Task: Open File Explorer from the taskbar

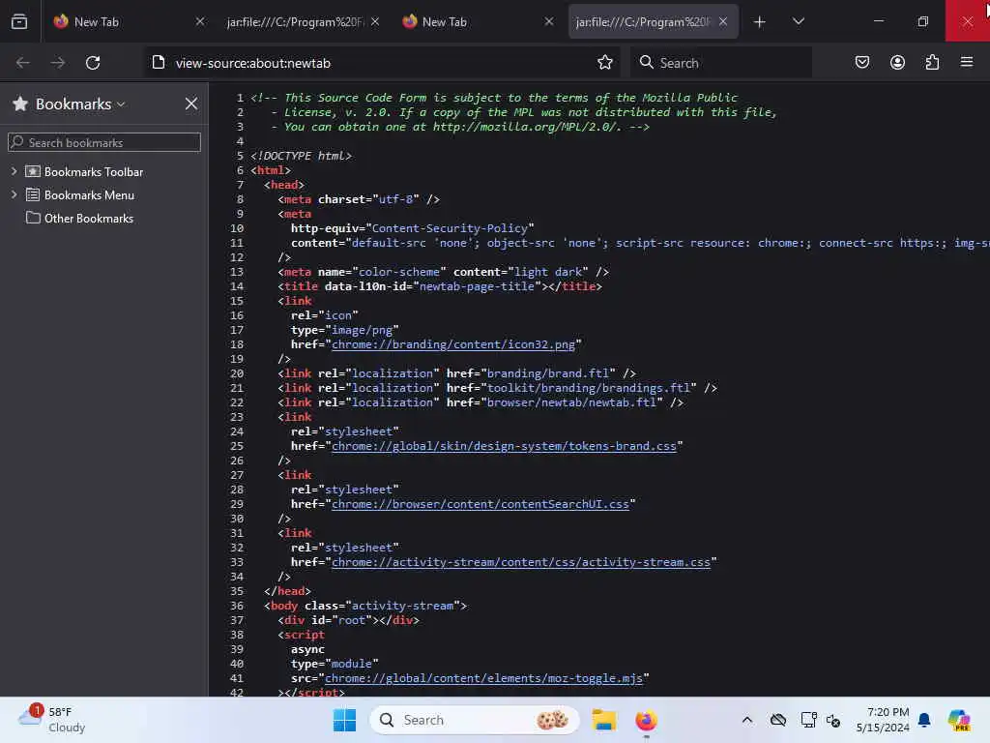Action: 603,720
